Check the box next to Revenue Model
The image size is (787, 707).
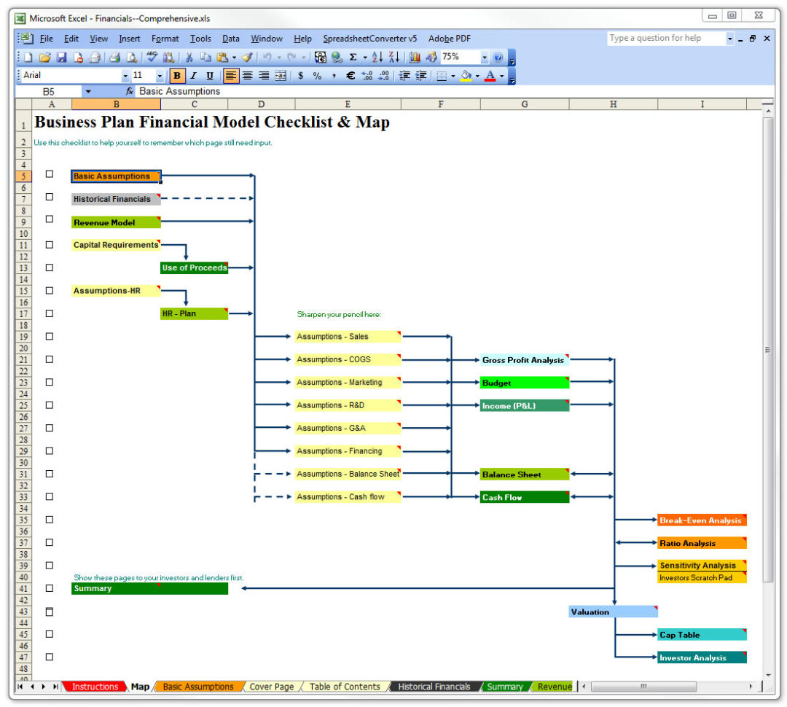pyautogui.click(x=49, y=219)
